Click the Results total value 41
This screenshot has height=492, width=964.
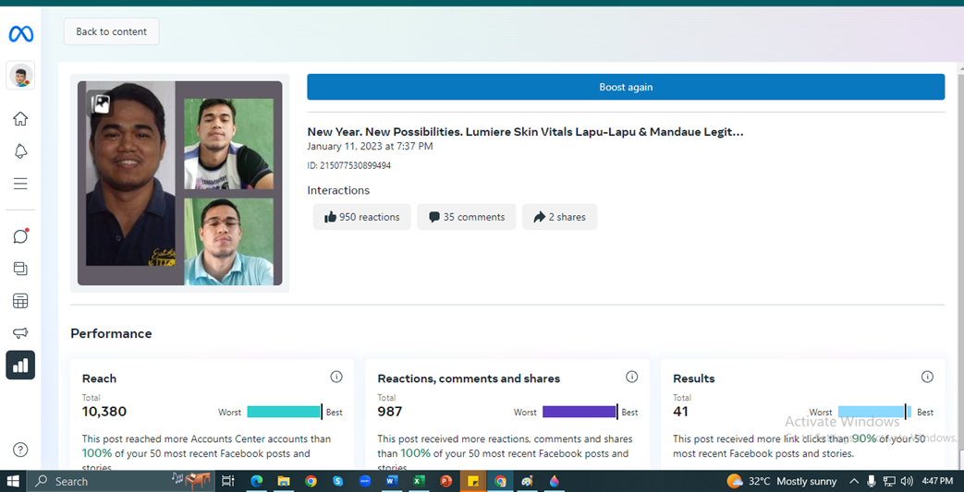click(680, 412)
